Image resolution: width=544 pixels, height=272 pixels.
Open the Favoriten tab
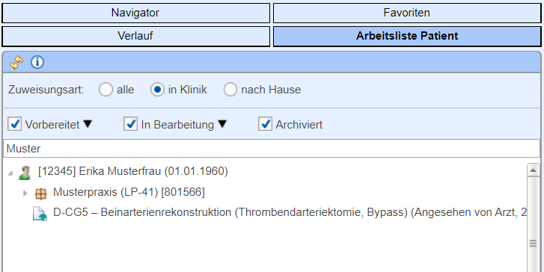[x=407, y=13]
